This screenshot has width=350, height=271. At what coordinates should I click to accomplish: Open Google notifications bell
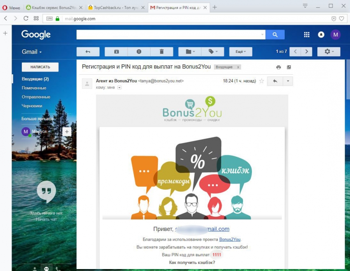coord(321,35)
